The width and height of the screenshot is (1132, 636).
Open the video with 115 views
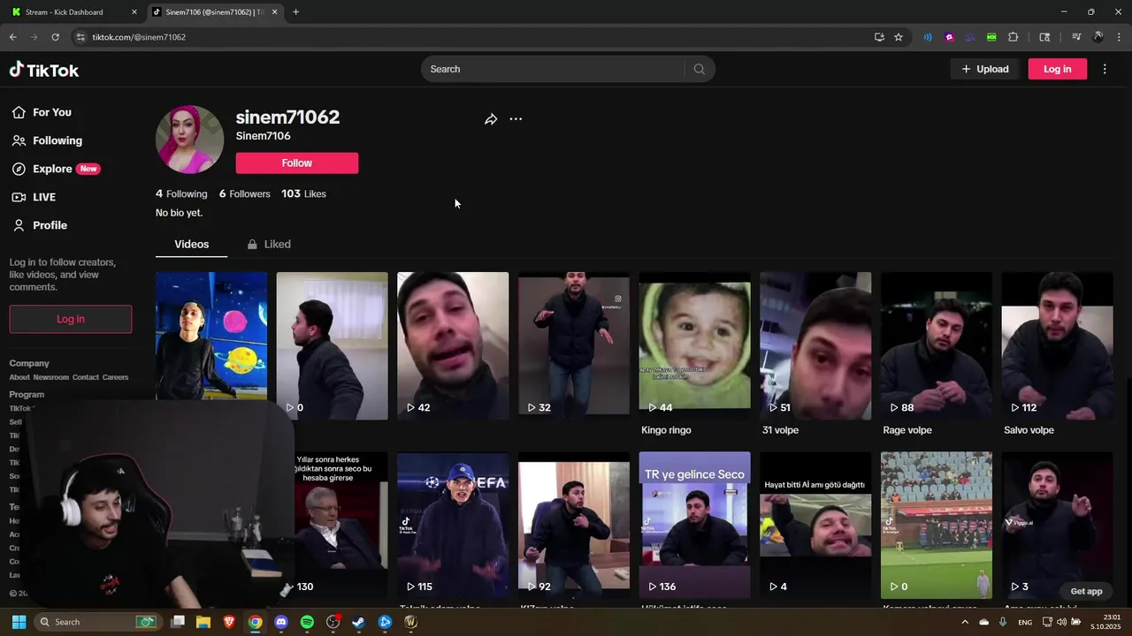453,525
